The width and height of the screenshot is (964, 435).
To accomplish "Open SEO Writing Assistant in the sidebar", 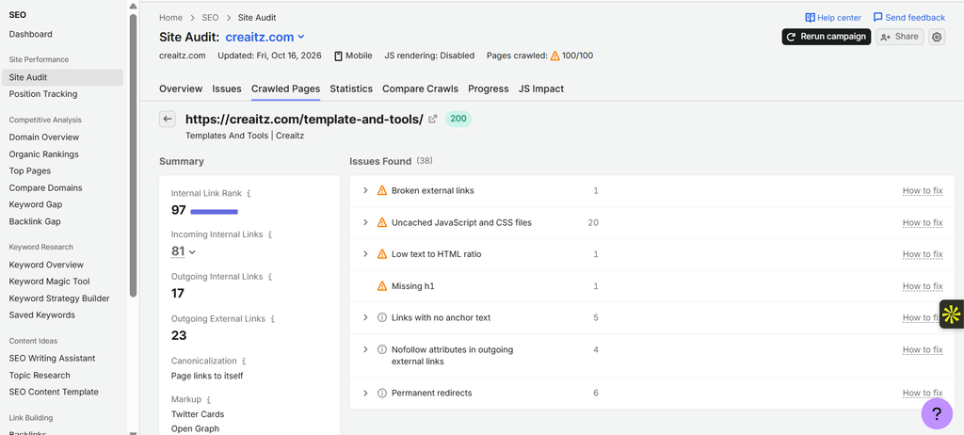I will [53, 359].
